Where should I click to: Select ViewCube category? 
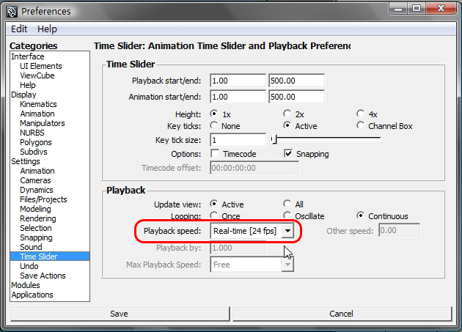(x=37, y=75)
